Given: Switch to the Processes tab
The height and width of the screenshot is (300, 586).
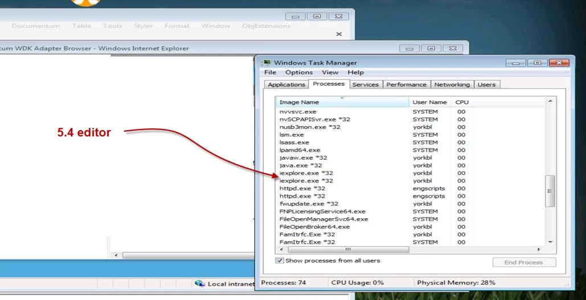Looking at the screenshot, I should pos(329,84).
